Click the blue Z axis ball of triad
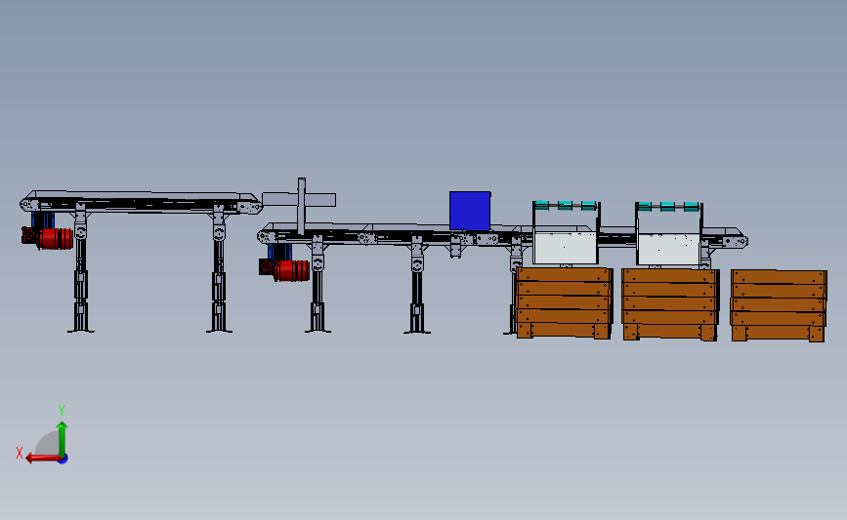Viewport: 847px width, 520px height. 64,460
